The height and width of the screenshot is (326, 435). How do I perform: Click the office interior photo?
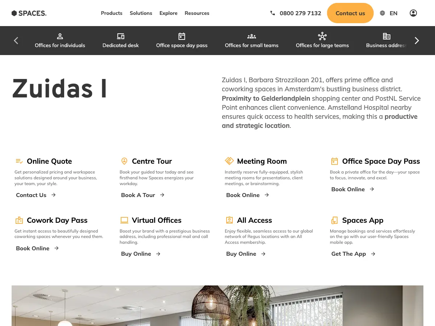click(217, 306)
